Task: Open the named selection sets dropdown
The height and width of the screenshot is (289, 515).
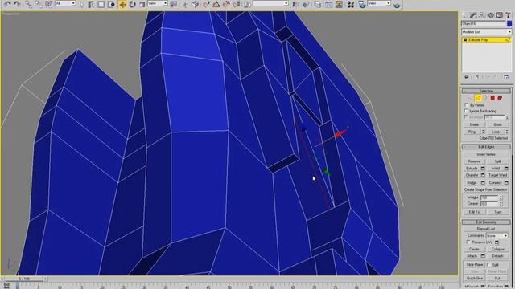Action: pyautogui.click(x=271, y=3)
